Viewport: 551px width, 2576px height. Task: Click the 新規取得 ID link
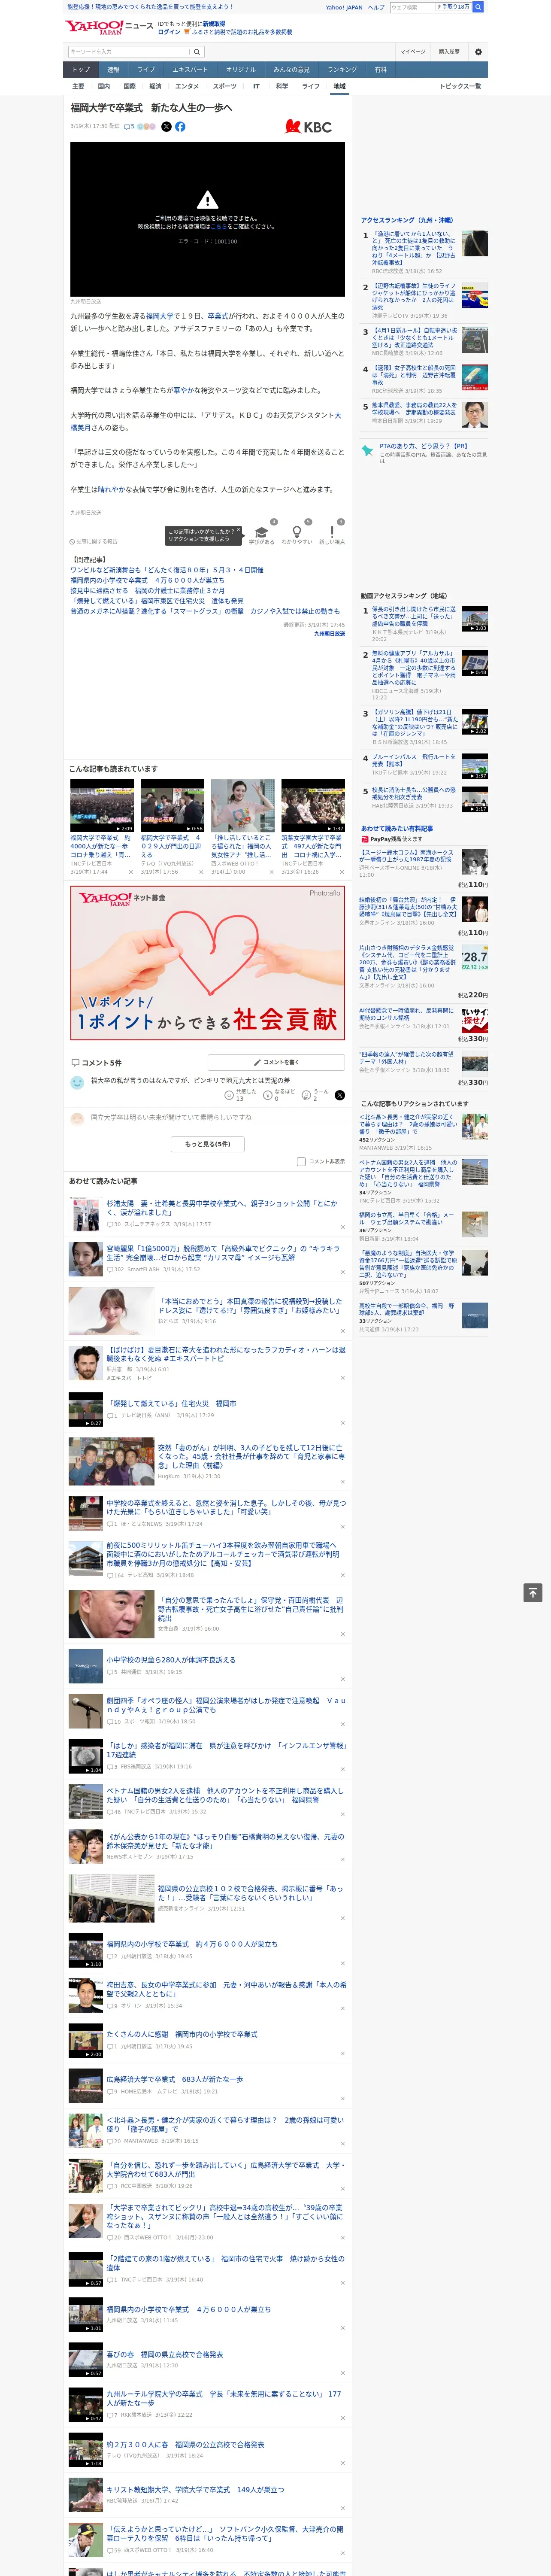[214, 24]
